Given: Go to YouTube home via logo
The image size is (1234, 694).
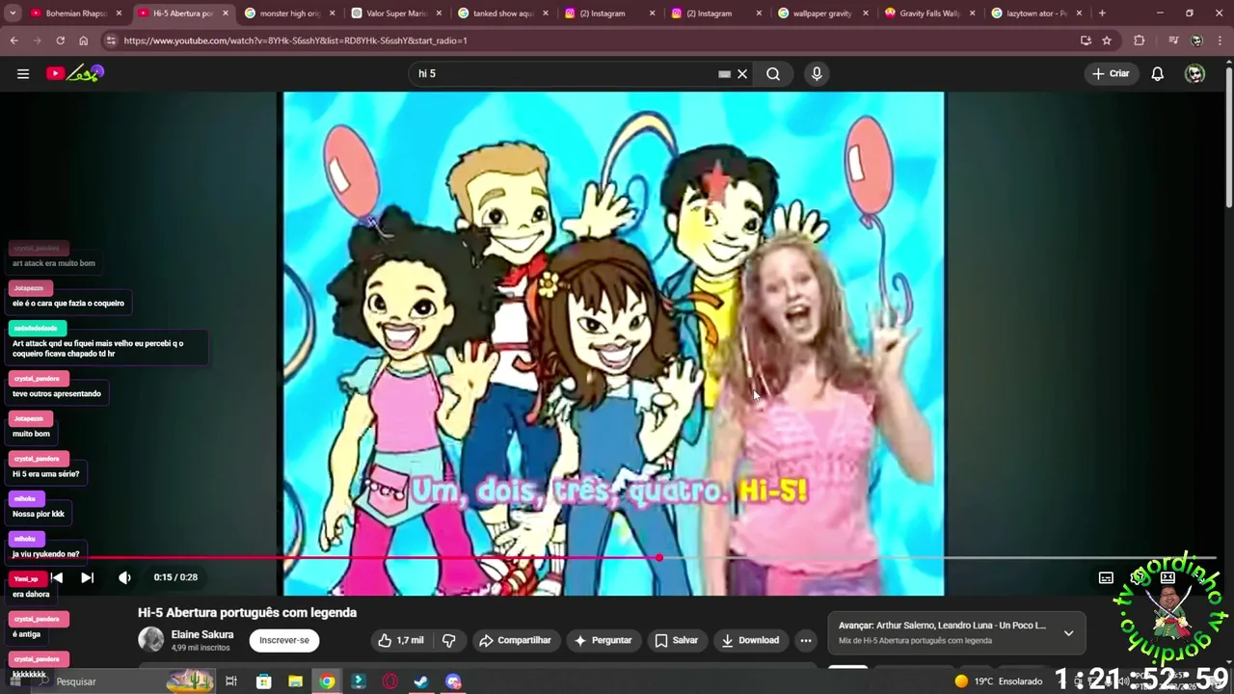Looking at the screenshot, I should point(74,73).
